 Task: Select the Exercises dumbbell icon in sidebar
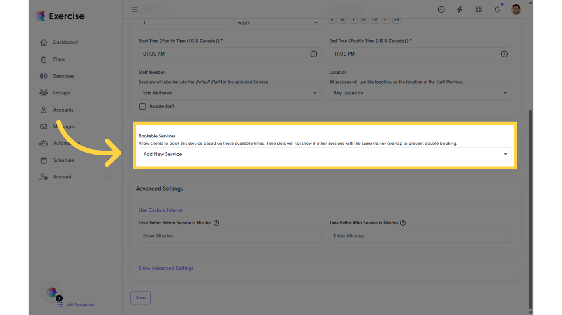click(x=44, y=76)
